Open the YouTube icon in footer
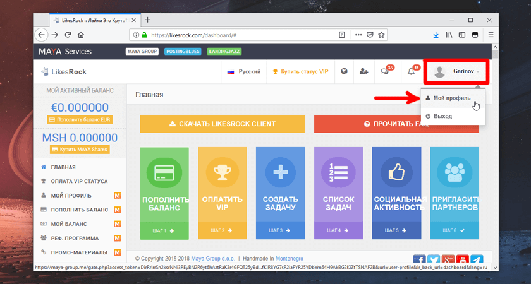The width and height of the screenshot is (531, 284). point(463,259)
